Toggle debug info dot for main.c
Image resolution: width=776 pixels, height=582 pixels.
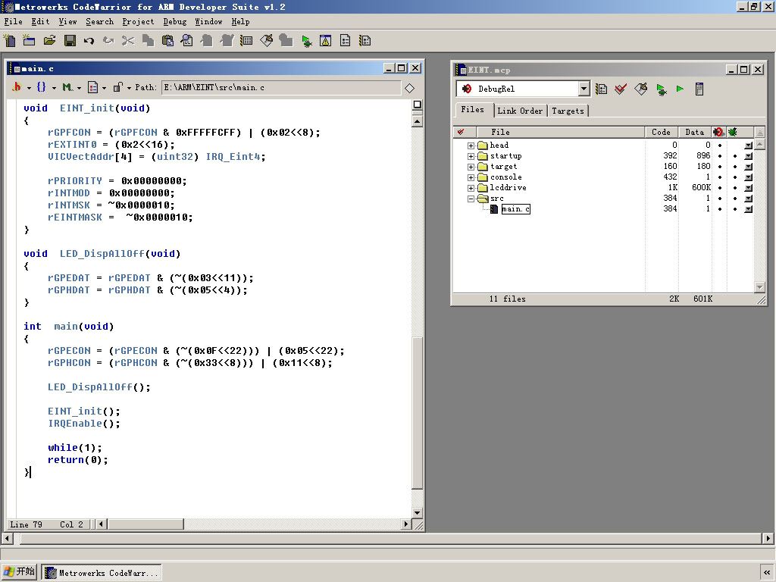734,209
